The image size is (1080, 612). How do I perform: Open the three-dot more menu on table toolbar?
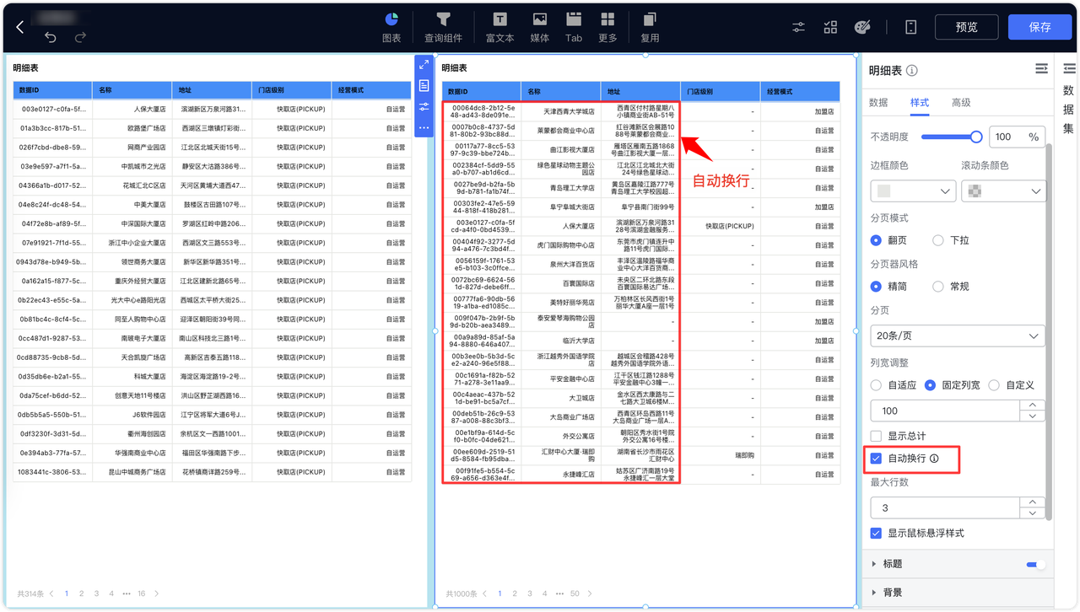point(424,128)
